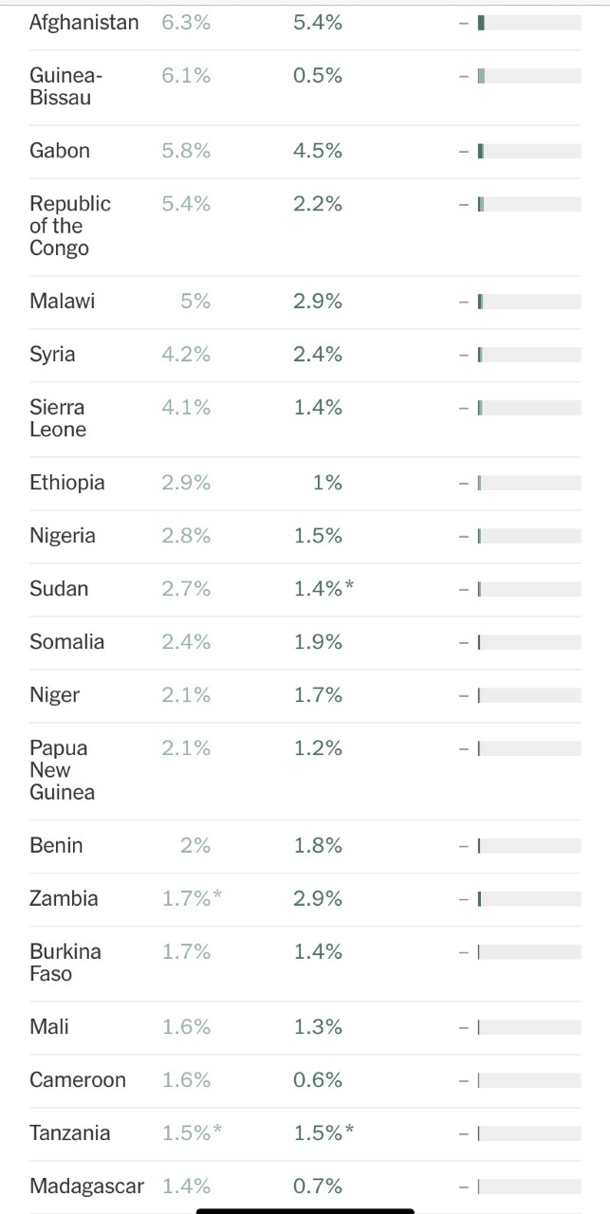The height and width of the screenshot is (1214, 610).
Task: Click the Papua New Guinea label
Action: (x=62, y=770)
